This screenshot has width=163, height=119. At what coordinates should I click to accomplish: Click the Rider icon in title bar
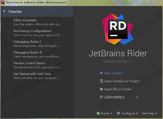coord(3,2)
